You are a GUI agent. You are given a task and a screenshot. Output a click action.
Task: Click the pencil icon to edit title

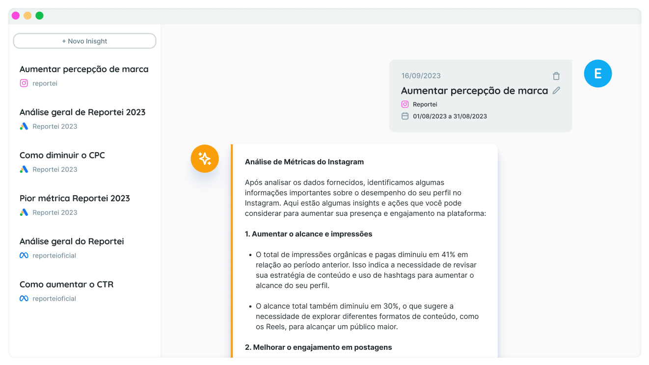556,90
